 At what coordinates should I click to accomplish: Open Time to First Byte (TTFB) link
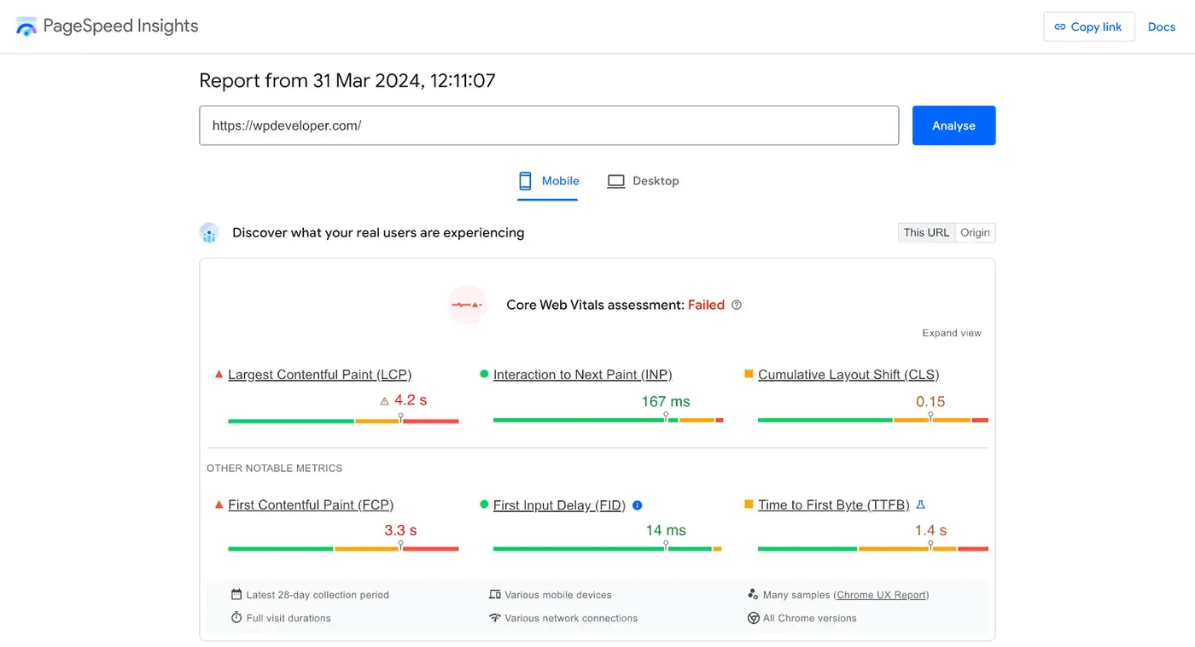[834, 504]
